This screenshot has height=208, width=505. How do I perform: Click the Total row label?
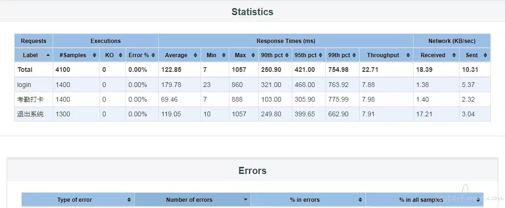(25, 69)
